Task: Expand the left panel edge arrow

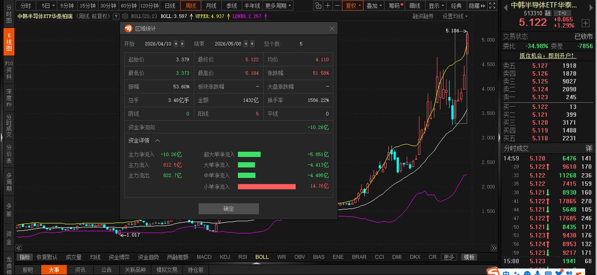Action: click(x=1, y=137)
